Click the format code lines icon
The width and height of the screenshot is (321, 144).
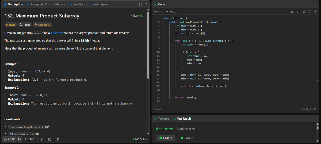pos(293,11)
